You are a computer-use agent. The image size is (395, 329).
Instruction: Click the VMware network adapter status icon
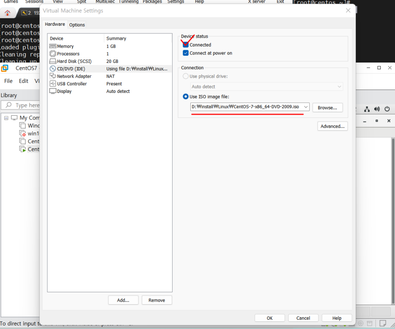(367, 109)
